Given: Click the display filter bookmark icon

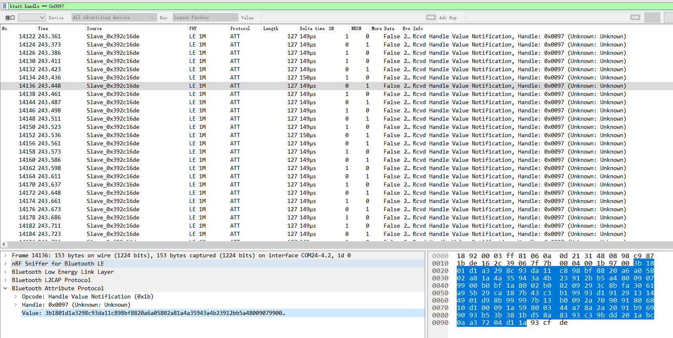Looking at the screenshot, I should [x=5, y=6].
